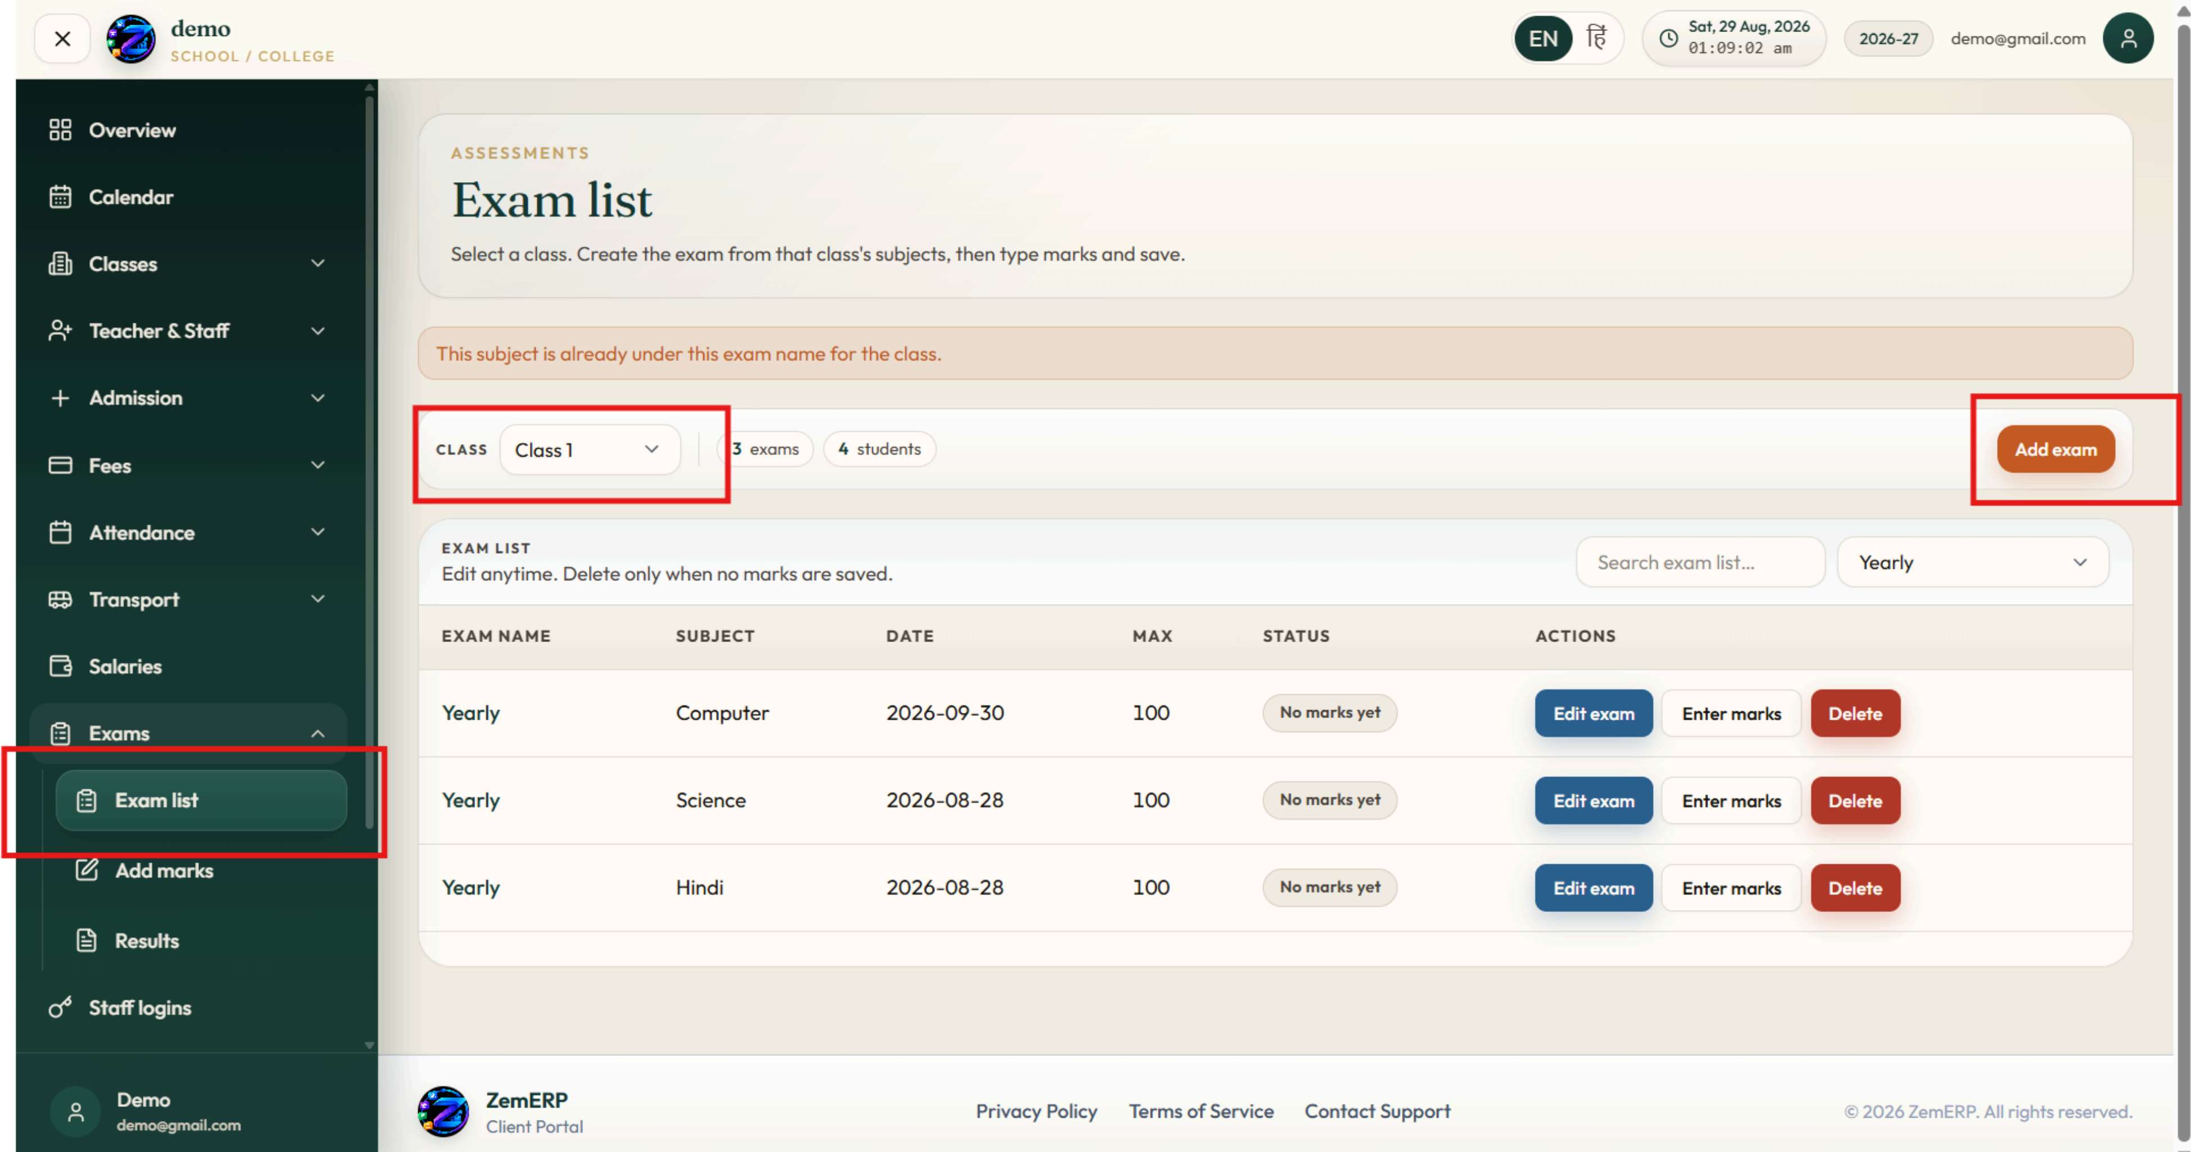Open the Terms of Service link
2191x1152 pixels.
click(1201, 1111)
